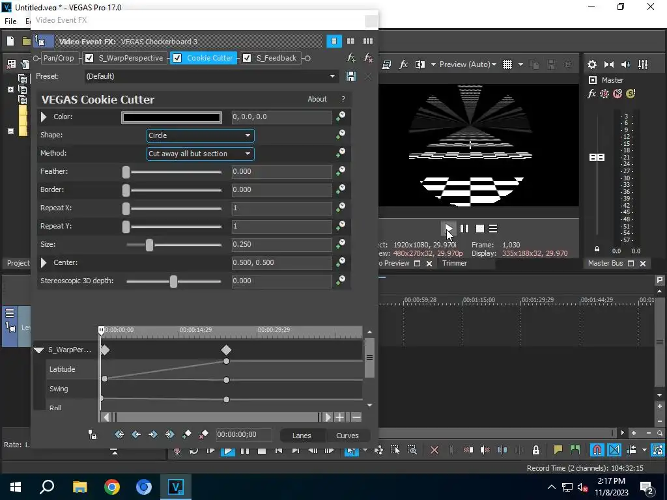The width and height of the screenshot is (667, 500).
Task: Go to Next Keyframe arrow
Action: point(152,434)
